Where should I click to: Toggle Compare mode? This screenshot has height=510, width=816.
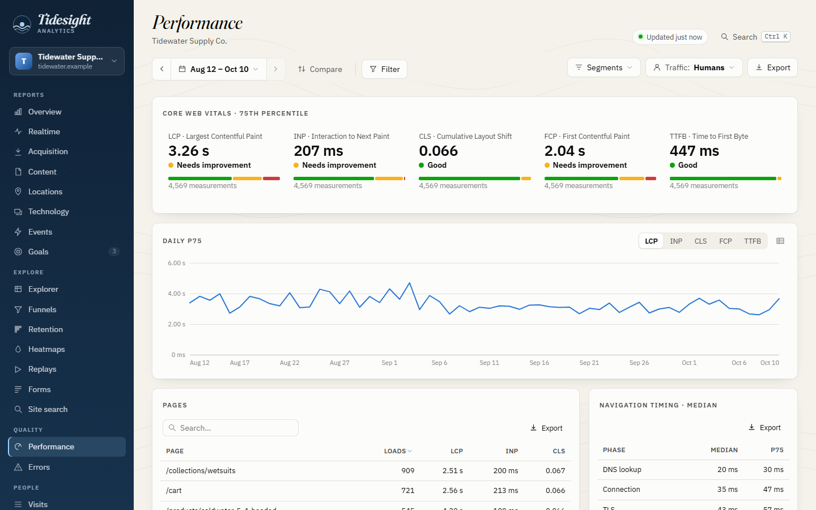[320, 69]
